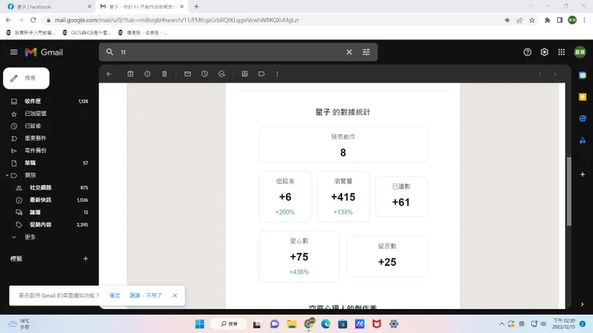
Task: Open a new browser tab
Action: [x=196, y=6]
